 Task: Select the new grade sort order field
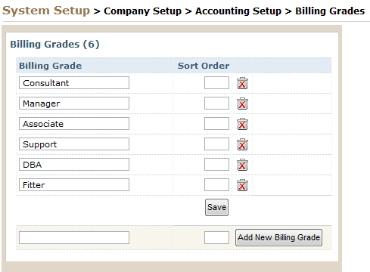(216, 238)
